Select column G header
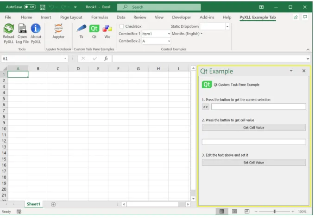This screenshot has height=218, width=315. point(138,69)
